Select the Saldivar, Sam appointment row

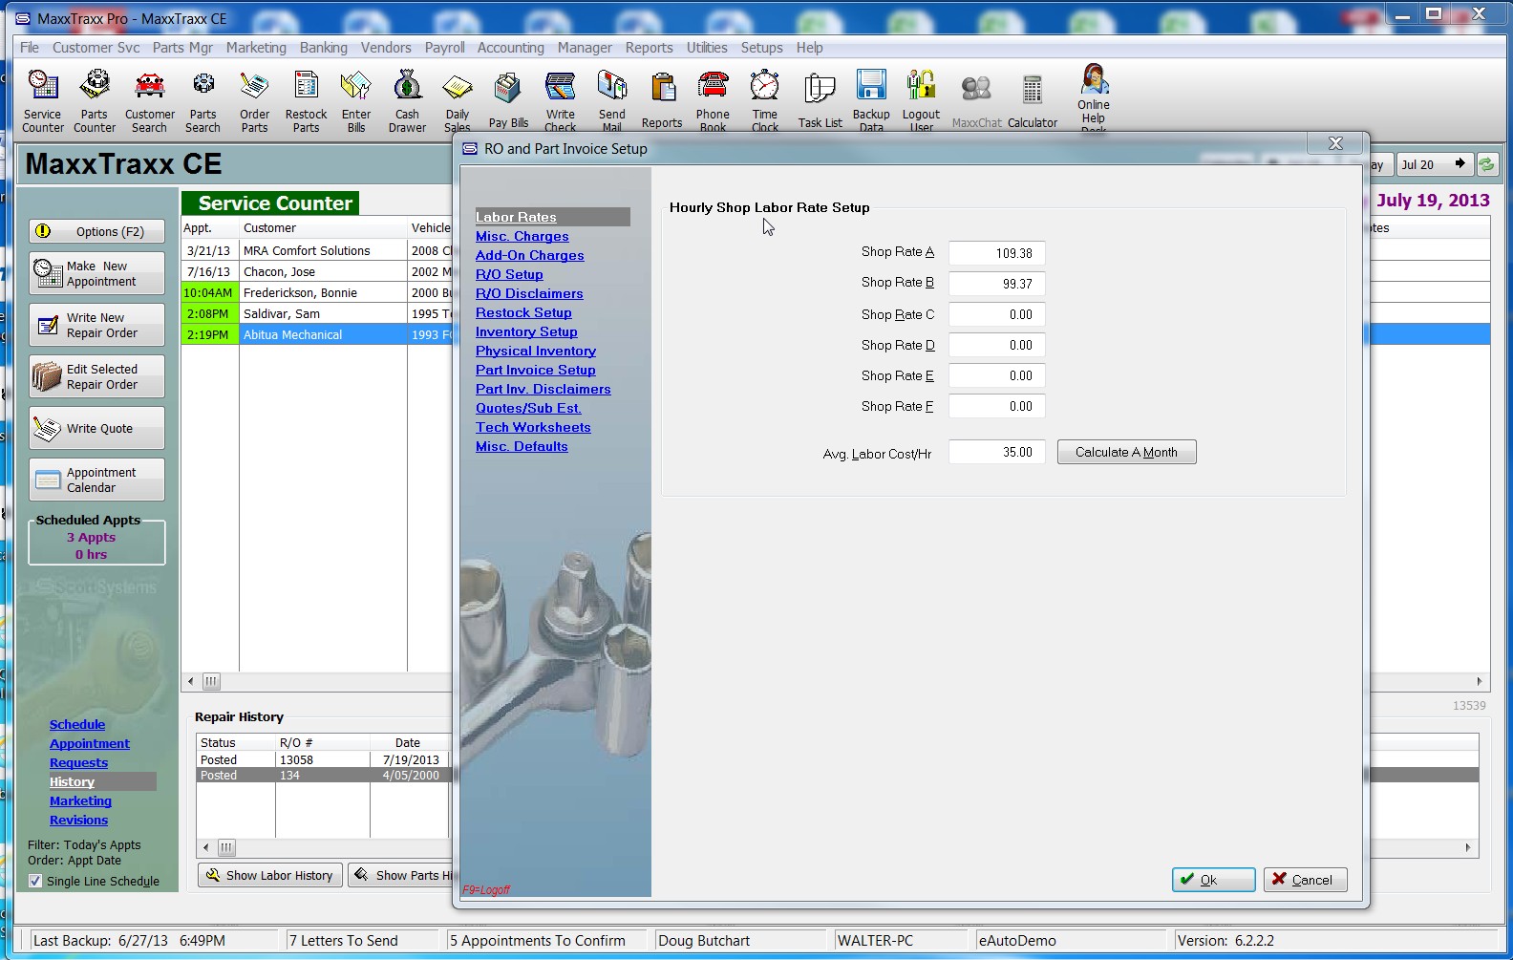[316, 313]
